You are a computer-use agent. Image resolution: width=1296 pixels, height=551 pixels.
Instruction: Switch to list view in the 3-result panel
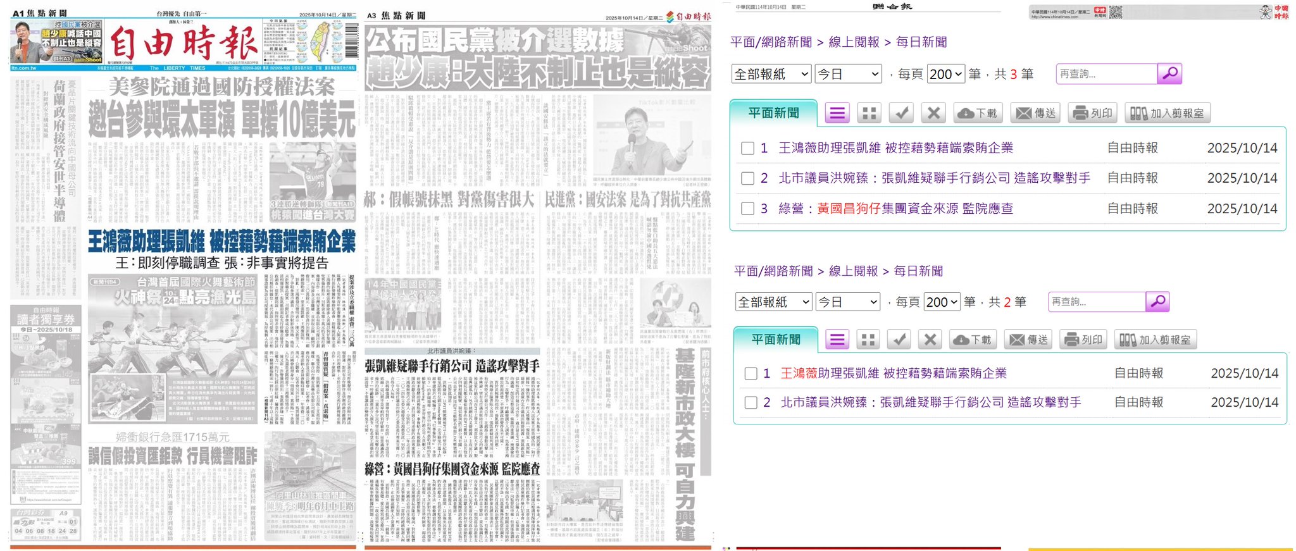tap(837, 113)
